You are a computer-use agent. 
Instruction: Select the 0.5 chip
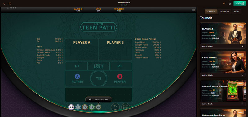[71, 107]
